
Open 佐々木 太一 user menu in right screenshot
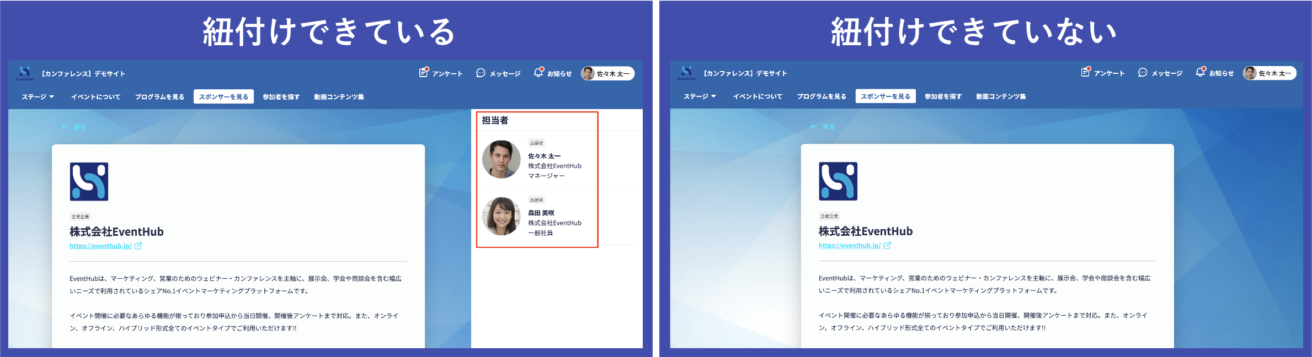click(x=1270, y=73)
